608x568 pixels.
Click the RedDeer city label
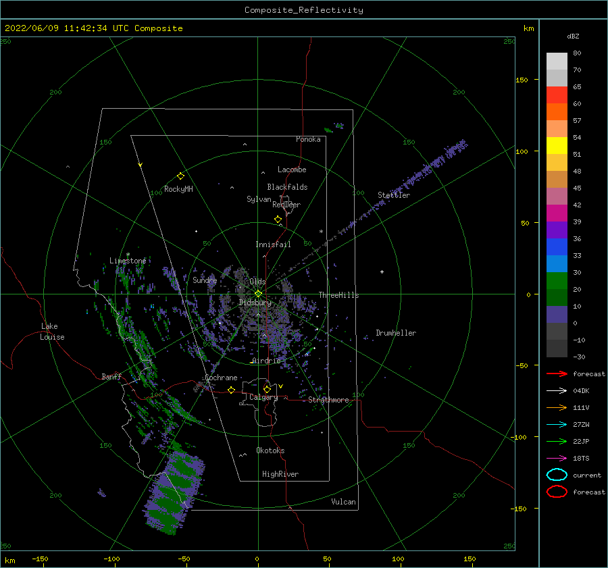[286, 205]
